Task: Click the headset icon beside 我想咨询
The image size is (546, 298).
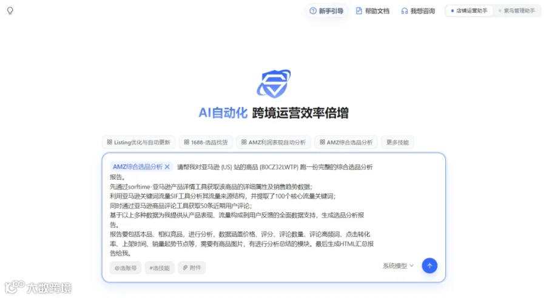Action: point(404,11)
